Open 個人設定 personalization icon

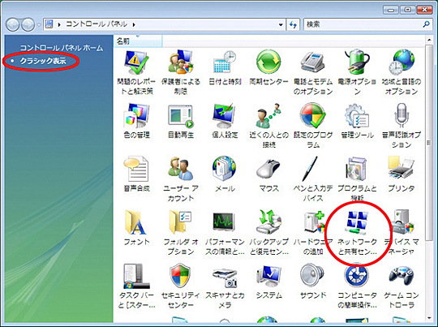pyautogui.click(x=225, y=116)
